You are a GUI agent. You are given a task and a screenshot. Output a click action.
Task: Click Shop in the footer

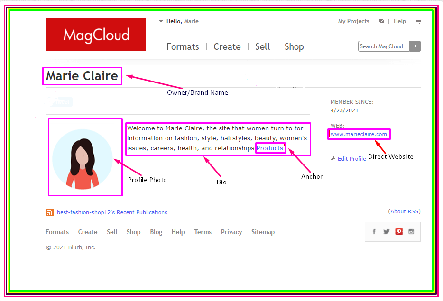[133, 232]
